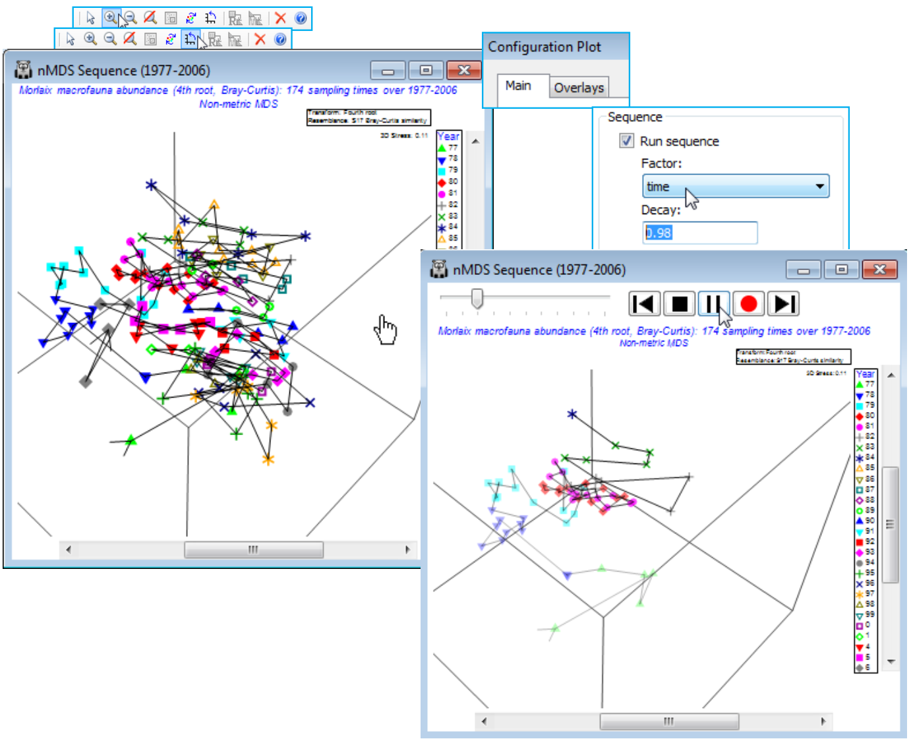Viewport: 911px width, 741px height.
Task: Select the pointer tool in the lower toolbar
Action: click(x=70, y=39)
